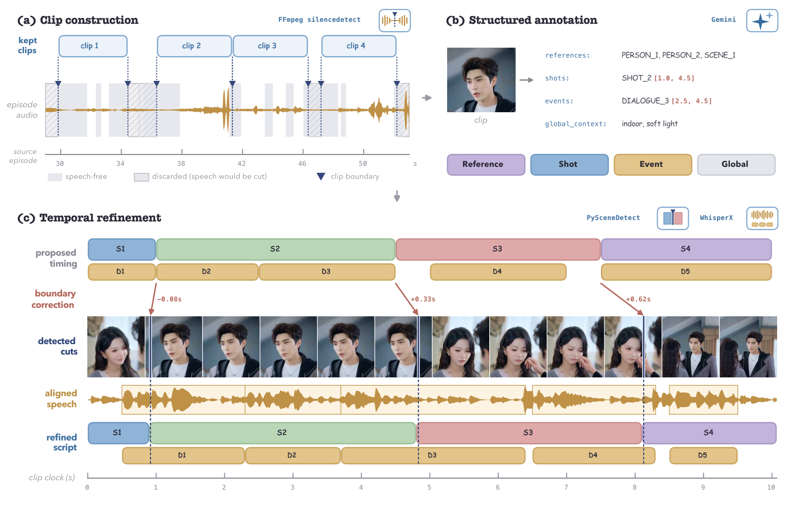794x506 pixels.
Task: Click D2 dialogue block under proposed timing
Action: (207, 272)
